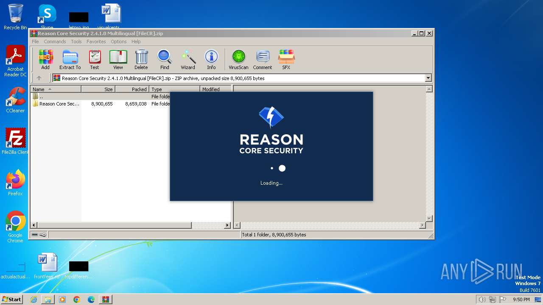Open Acrobat Reader DC shortcut

pyautogui.click(x=15, y=61)
